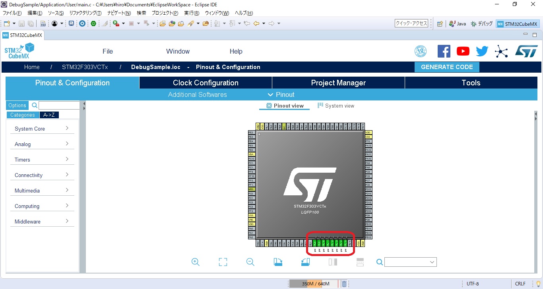
Task: Click the GENERATE CODE button
Action: [x=447, y=67]
